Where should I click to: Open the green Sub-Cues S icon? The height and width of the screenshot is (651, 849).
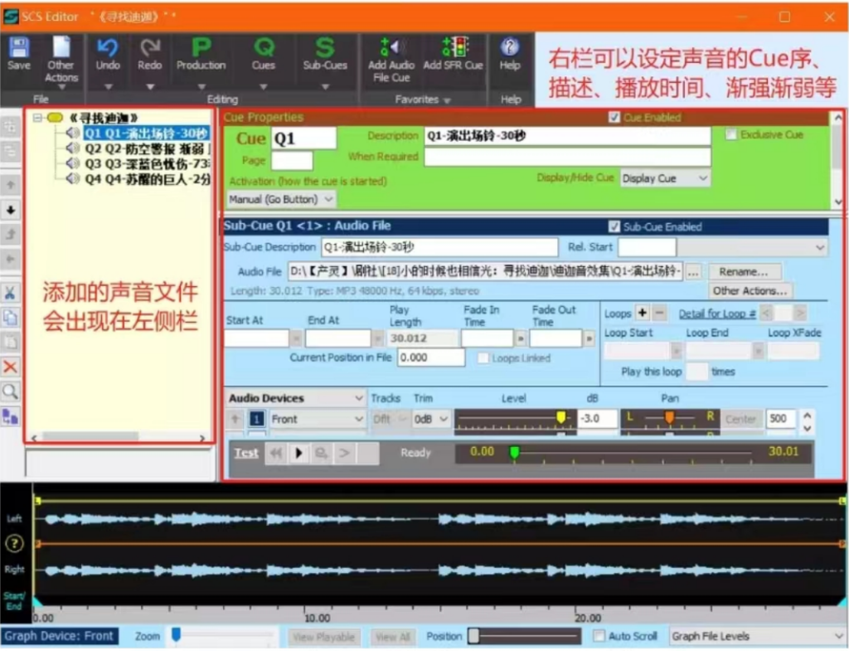(x=325, y=47)
